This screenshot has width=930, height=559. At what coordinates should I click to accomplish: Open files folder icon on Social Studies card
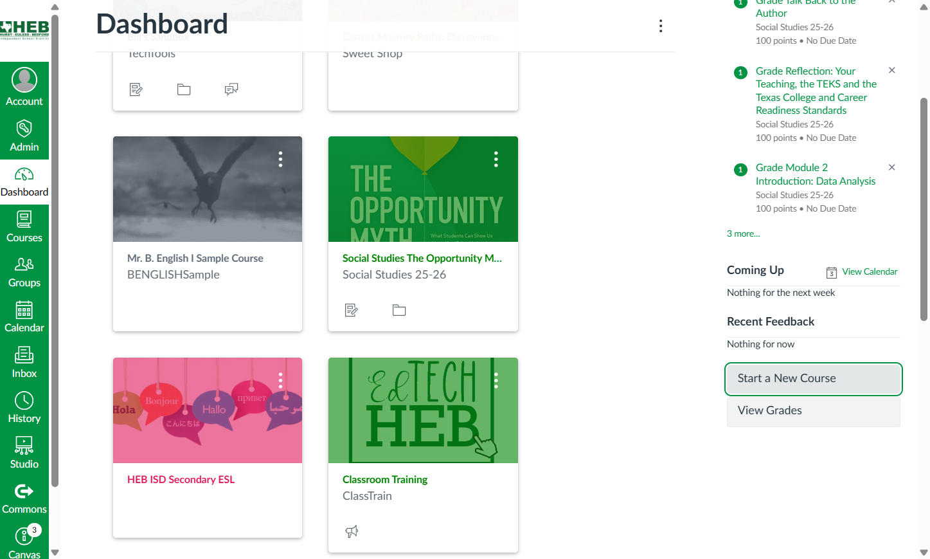399,310
